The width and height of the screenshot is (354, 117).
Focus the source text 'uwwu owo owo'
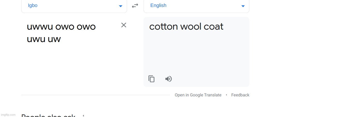pyautogui.click(x=61, y=27)
